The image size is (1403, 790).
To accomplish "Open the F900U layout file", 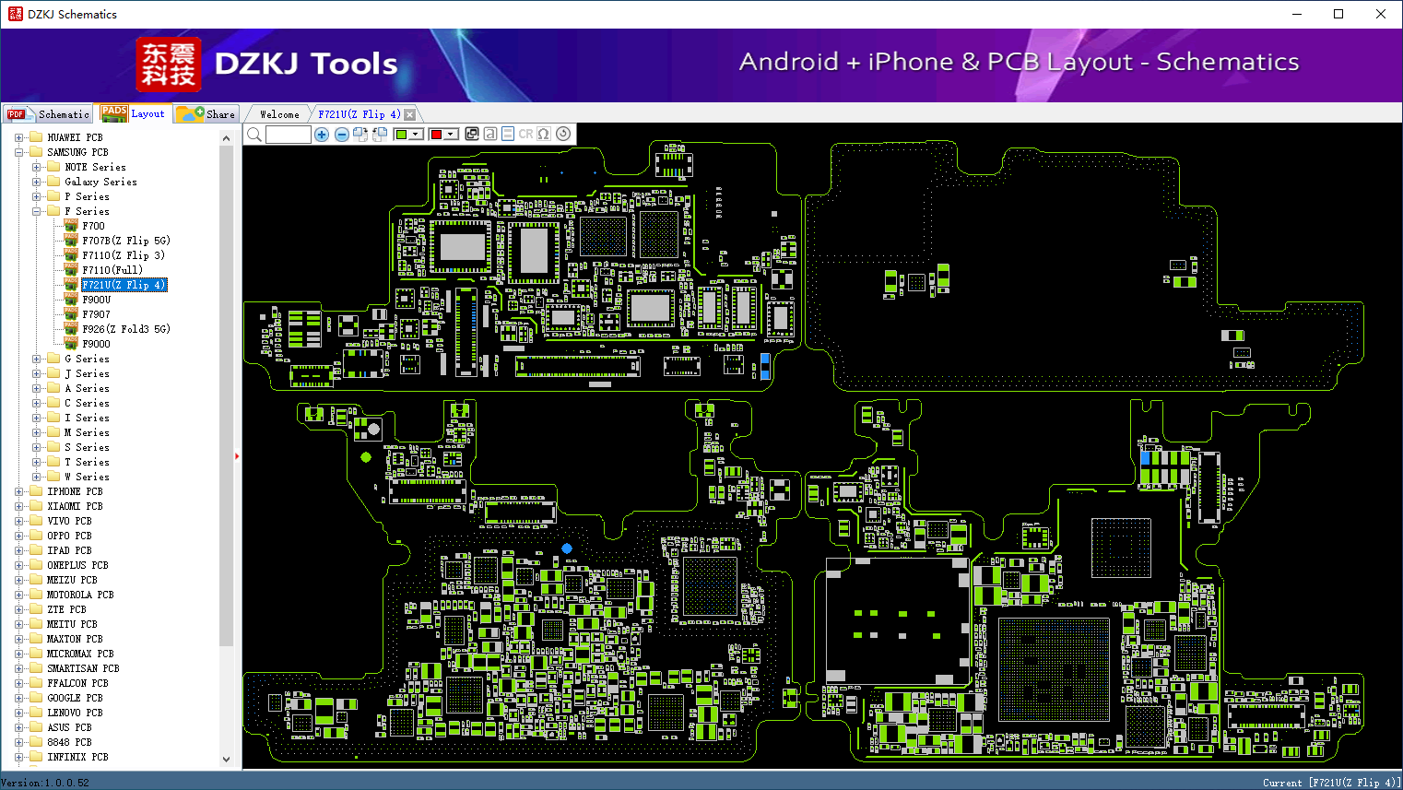I will click(96, 300).
